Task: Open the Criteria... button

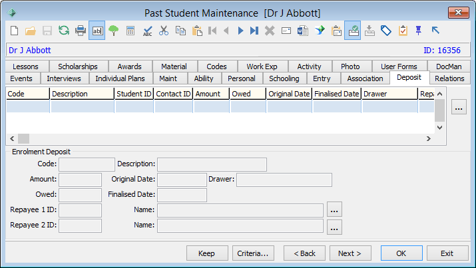Action: tap(253, 253)
